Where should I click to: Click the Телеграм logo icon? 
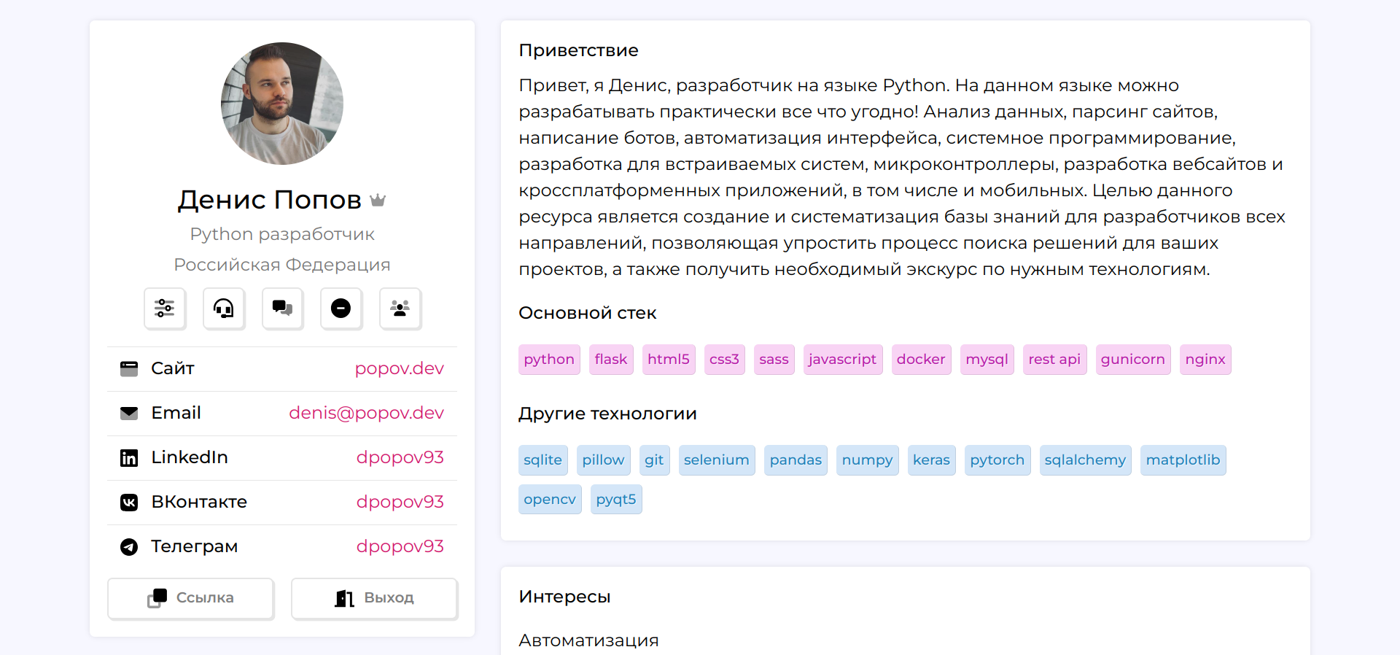tap(129, 547)
